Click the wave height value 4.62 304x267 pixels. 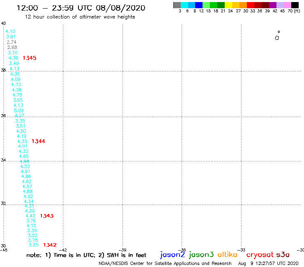click(x=27, y=182)
